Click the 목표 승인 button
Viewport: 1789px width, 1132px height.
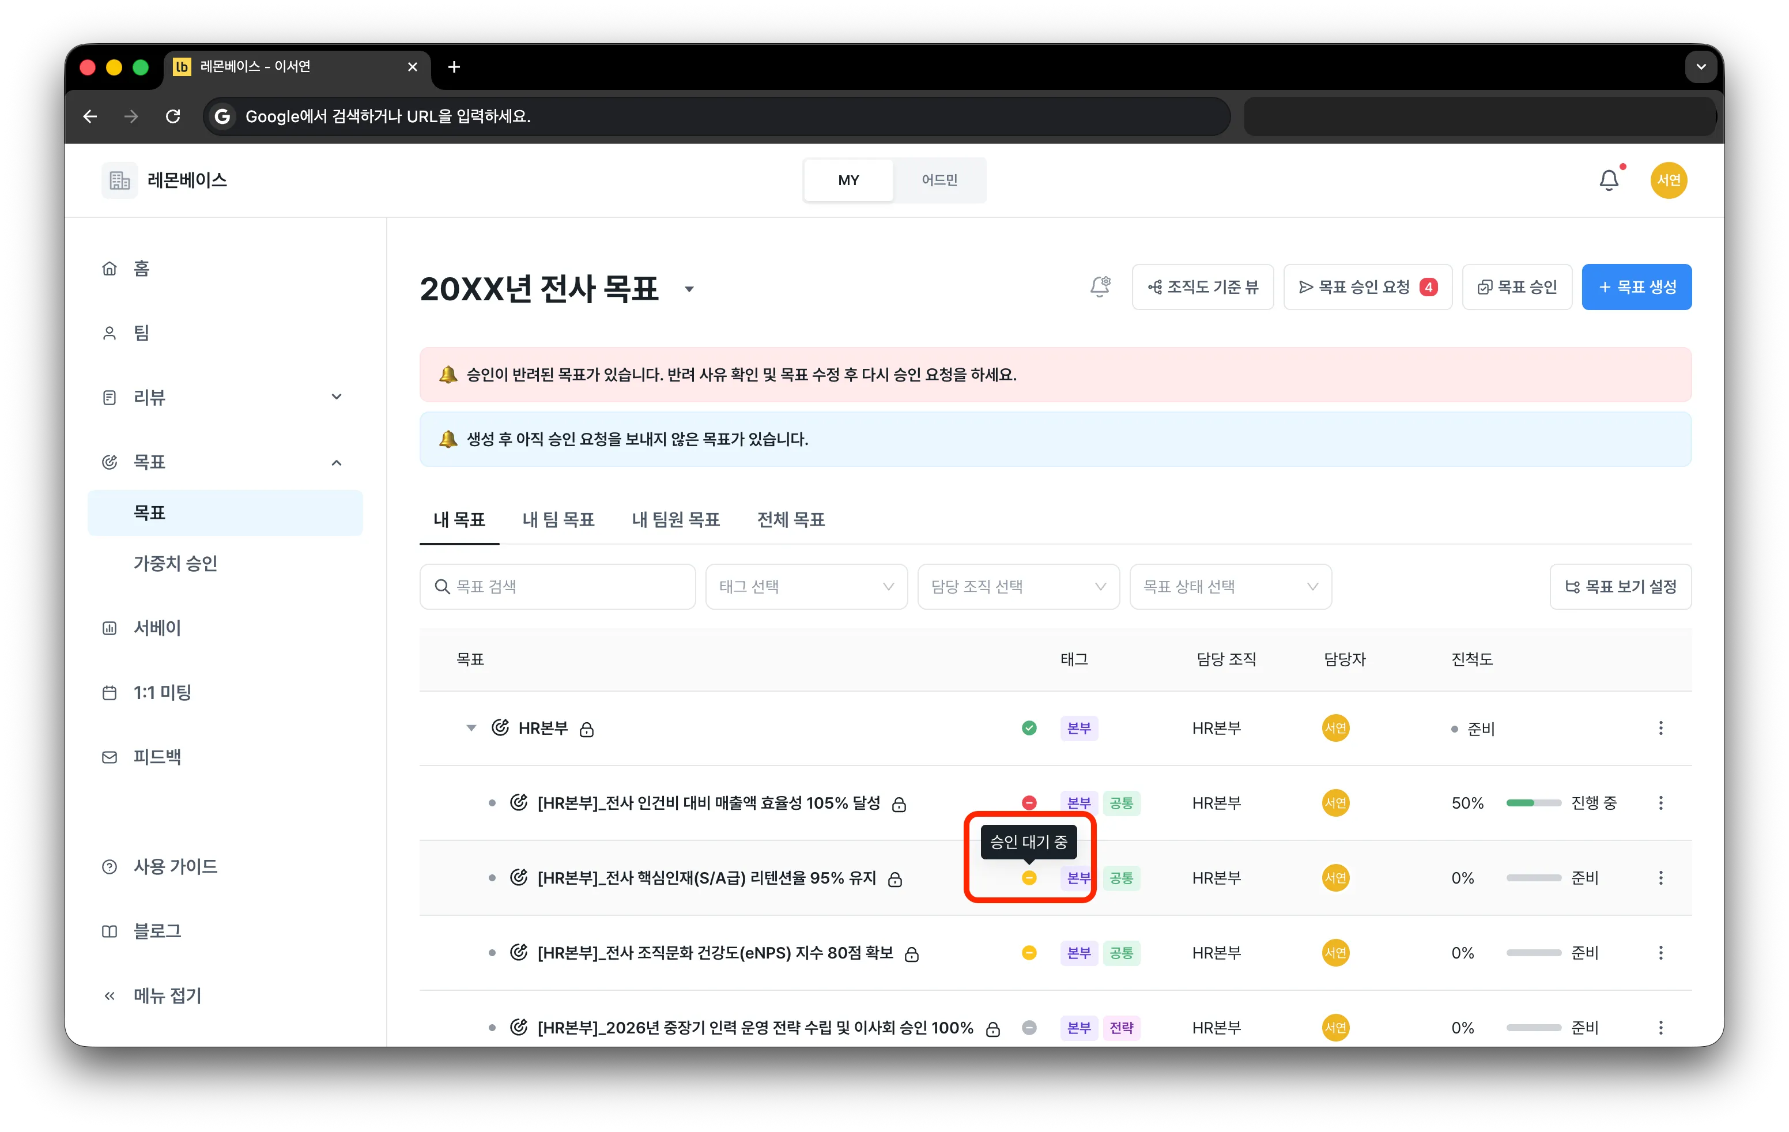click(x=1517, y=286)
